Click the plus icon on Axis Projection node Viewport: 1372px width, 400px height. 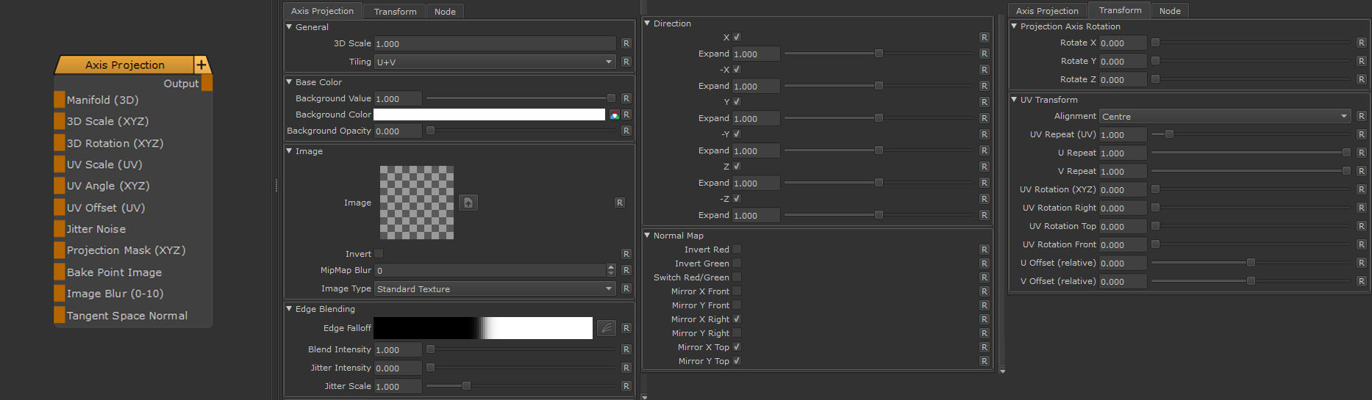coord(201,65)
